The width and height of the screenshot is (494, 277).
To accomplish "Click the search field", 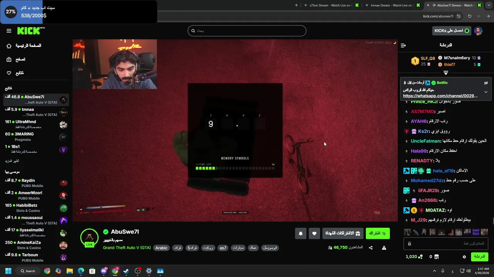I will (x=247, y=31).
